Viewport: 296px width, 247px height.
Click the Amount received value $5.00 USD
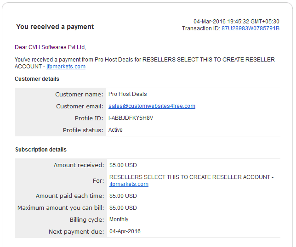click(123, 165)
